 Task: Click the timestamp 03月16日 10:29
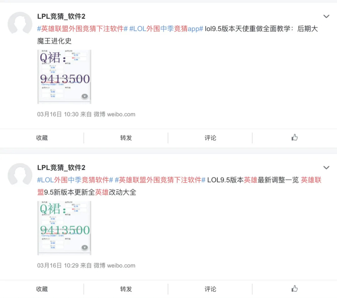click(58, 266)
